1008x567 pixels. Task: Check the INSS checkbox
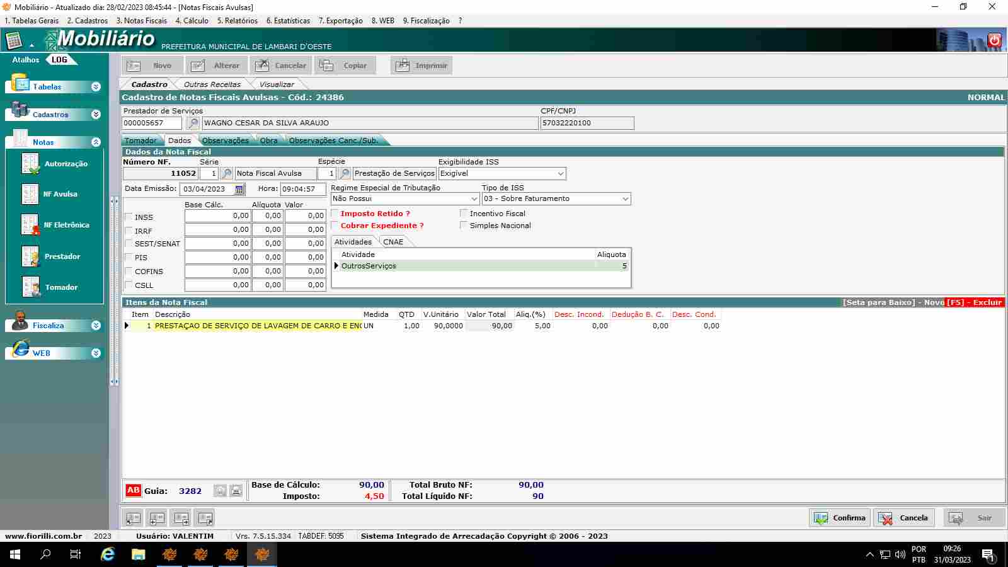point(129,217)
